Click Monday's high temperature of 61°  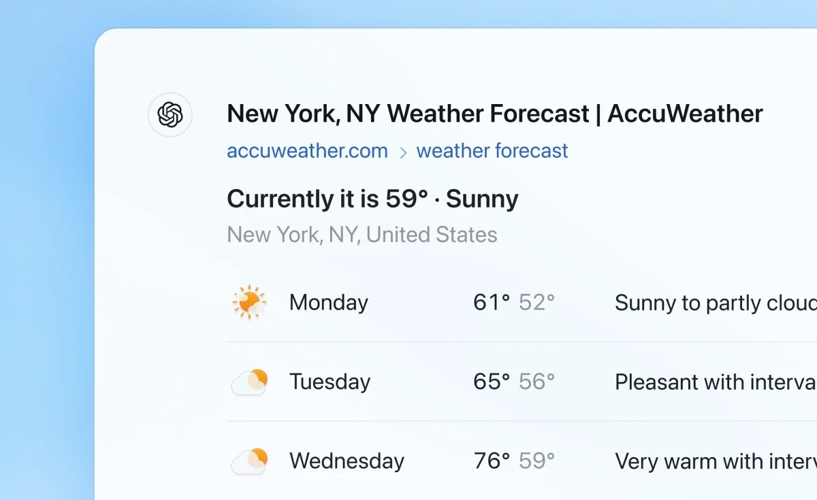[x=492, y=302]
